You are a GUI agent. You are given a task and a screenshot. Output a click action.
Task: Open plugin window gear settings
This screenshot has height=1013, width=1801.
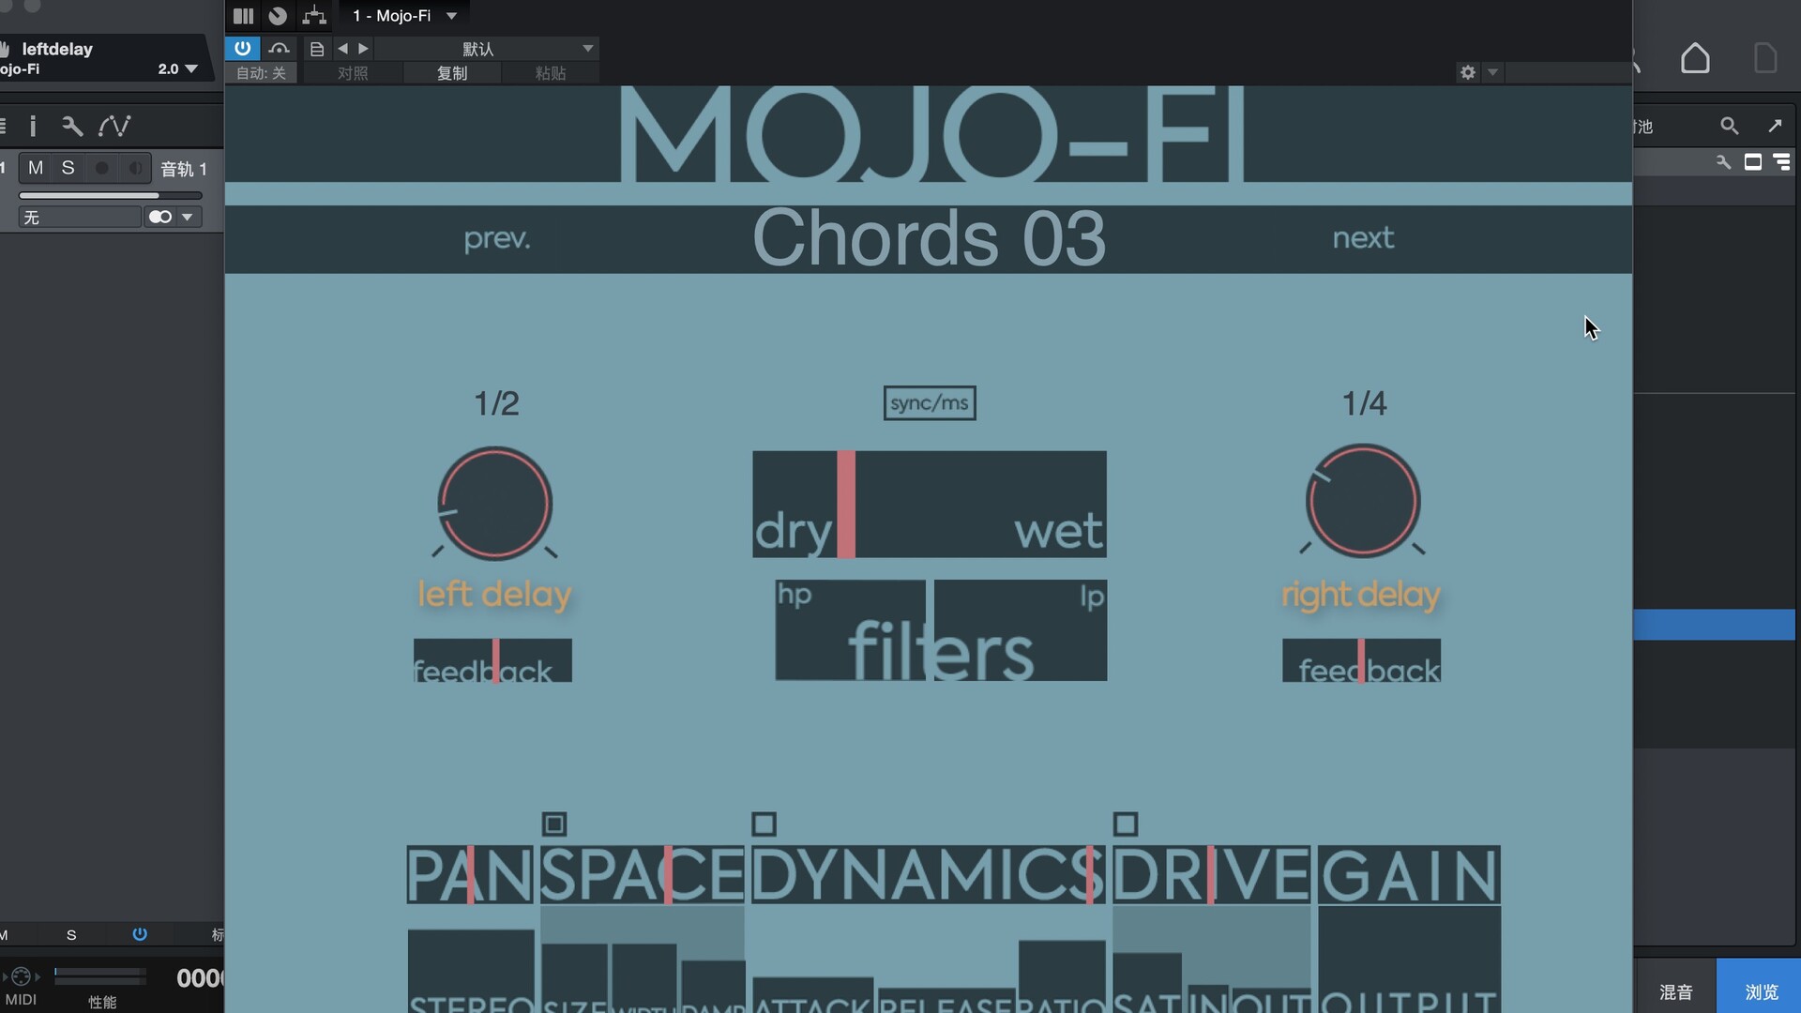point(1468,72)
